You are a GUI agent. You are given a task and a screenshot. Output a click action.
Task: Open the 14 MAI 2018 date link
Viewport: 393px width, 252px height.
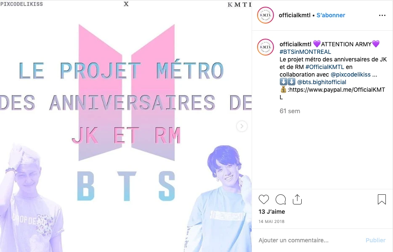pyautogui.click(x=271, y=221)
